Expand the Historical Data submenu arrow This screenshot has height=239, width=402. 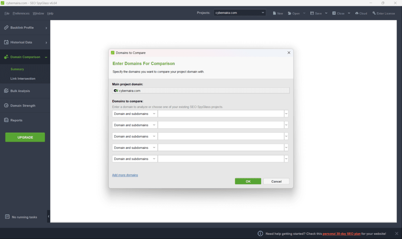pyautogui.click(x=46, y=42)
